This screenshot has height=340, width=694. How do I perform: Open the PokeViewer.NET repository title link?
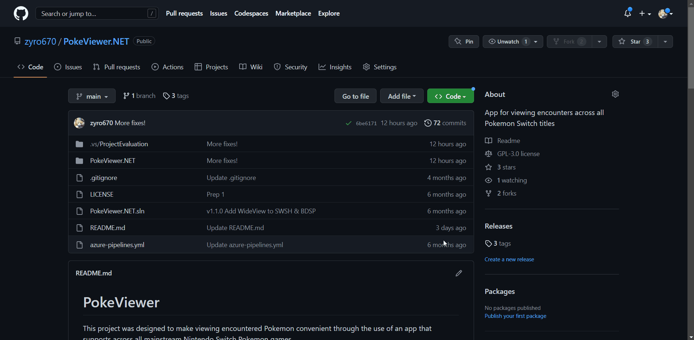pyautogui.click(x=96, y=41)
